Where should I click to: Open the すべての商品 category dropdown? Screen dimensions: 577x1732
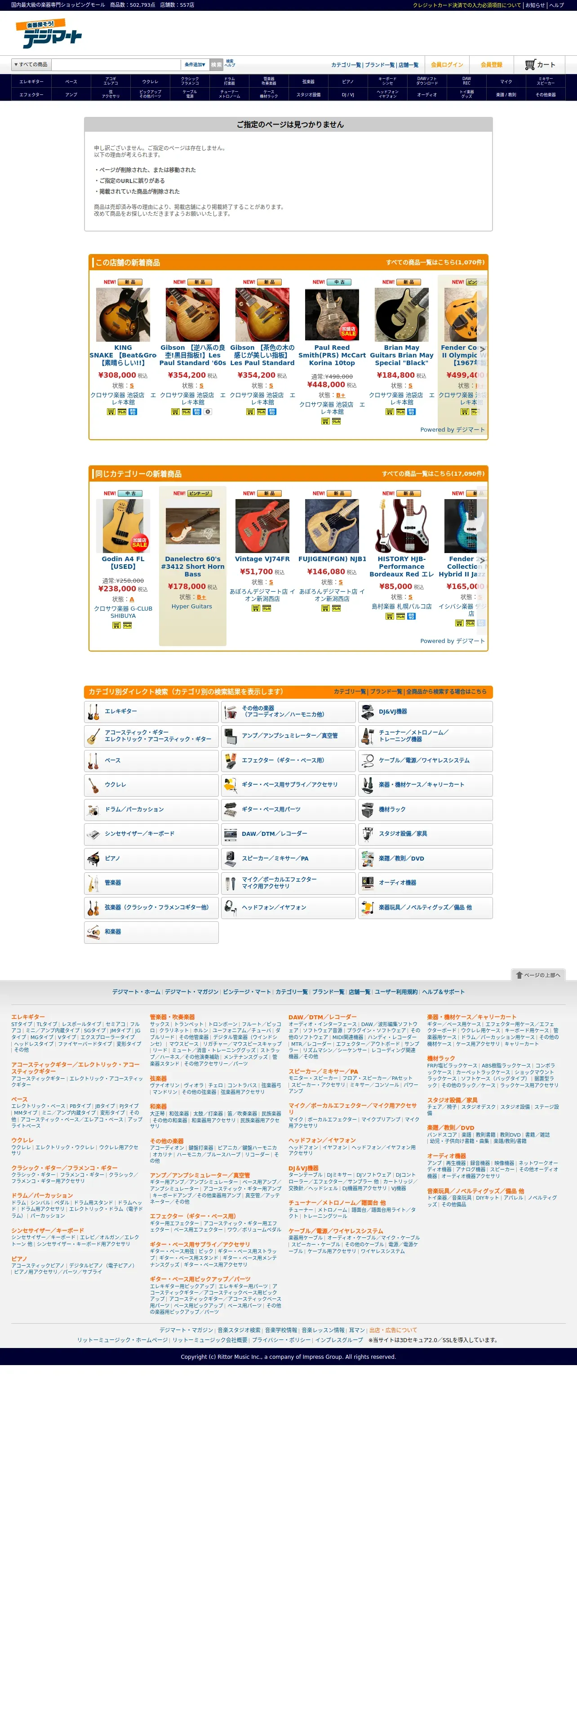coord(31,65)
